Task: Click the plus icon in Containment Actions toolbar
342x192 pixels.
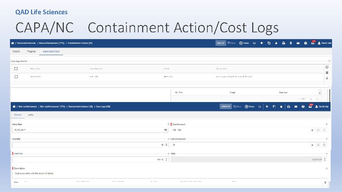Action: (261, 43)
